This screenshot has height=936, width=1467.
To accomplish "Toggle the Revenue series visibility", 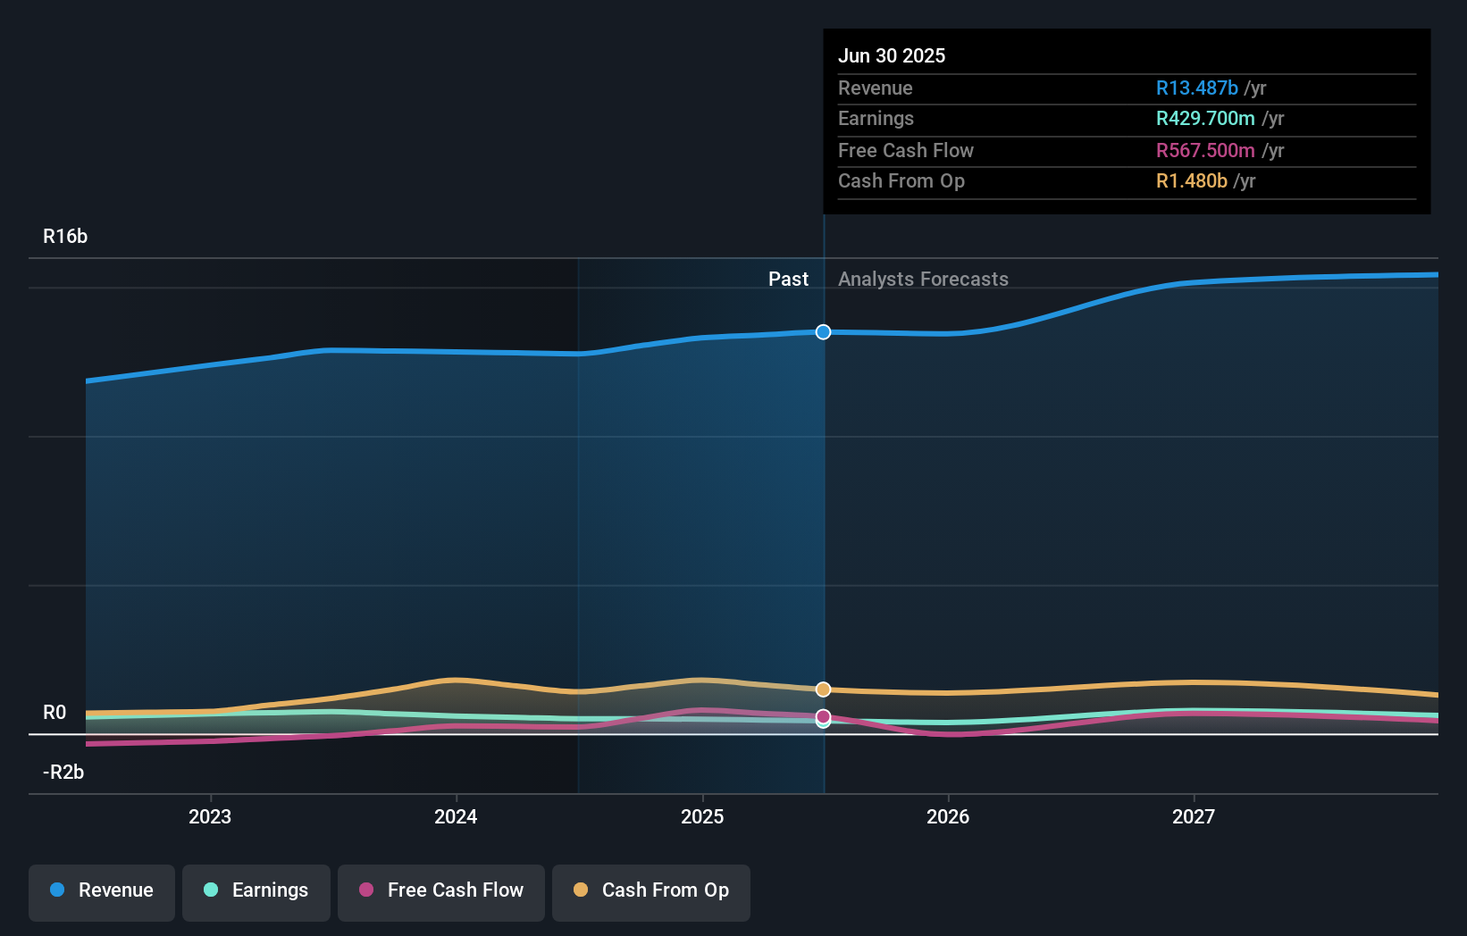I will [x=101, y=892].
